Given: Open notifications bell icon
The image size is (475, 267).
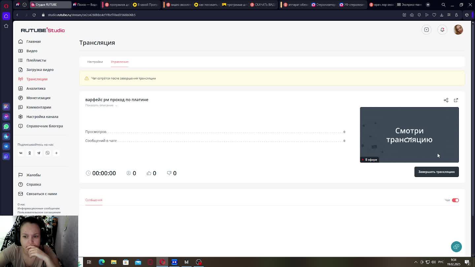Looking at the screenshot, I should 442,30.
